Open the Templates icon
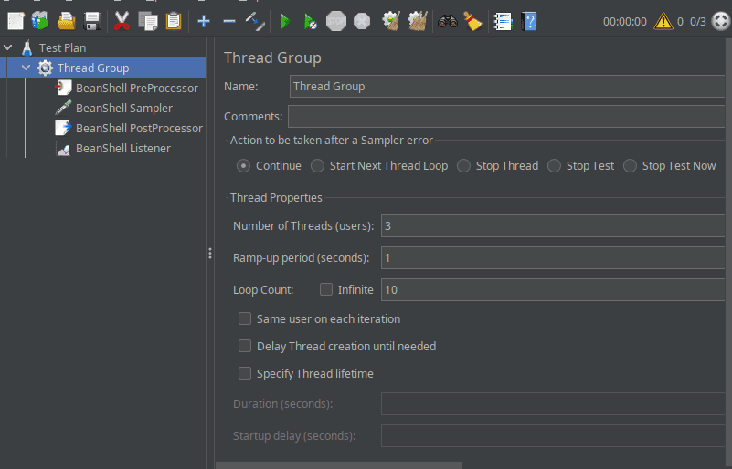This screenshot has height=469, width=732. tap(40, 21)
